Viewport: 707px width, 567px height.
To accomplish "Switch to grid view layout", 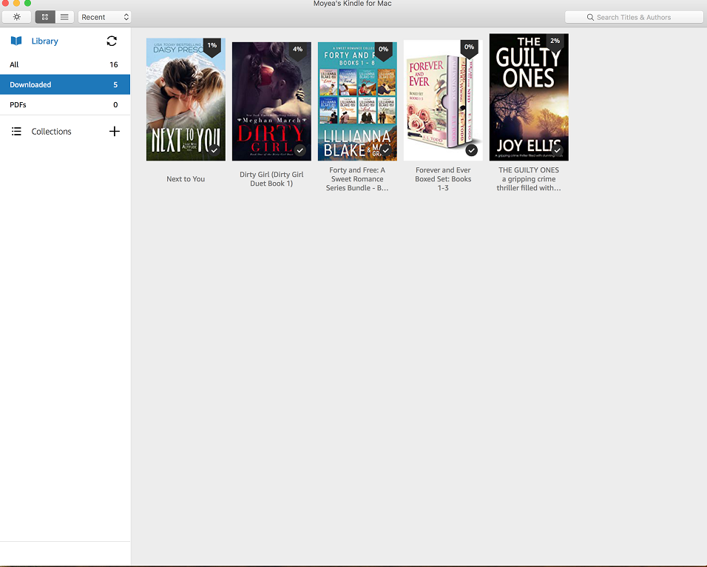I will coord(45,17).
